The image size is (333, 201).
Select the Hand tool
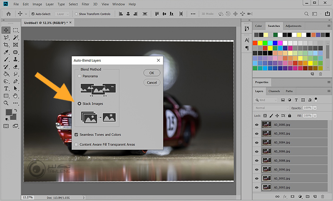15,95
